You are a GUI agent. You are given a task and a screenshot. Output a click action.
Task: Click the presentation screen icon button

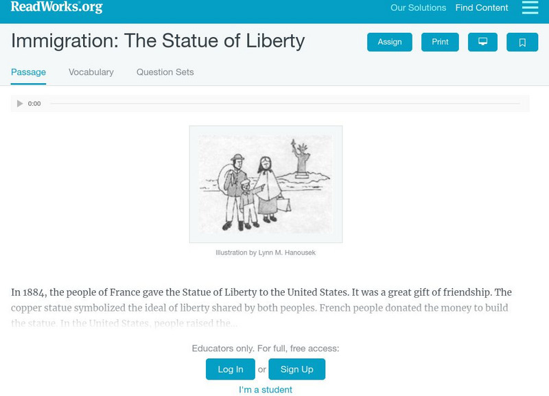482,42
